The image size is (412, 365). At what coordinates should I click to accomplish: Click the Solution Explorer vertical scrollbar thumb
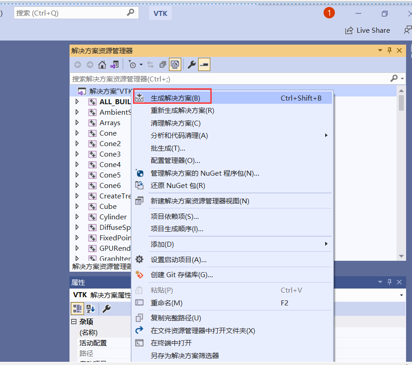click(401, 103)
